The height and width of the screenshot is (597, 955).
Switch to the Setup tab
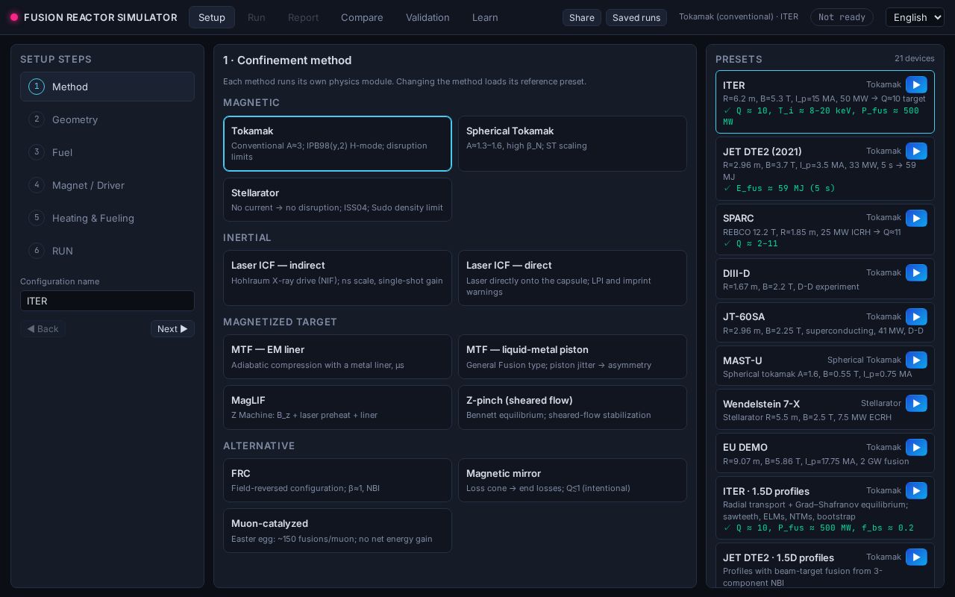point(212,17)
